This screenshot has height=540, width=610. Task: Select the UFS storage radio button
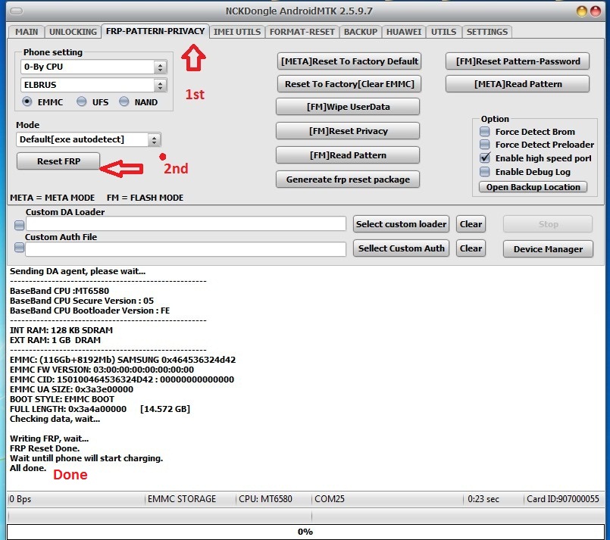(81, 101)
